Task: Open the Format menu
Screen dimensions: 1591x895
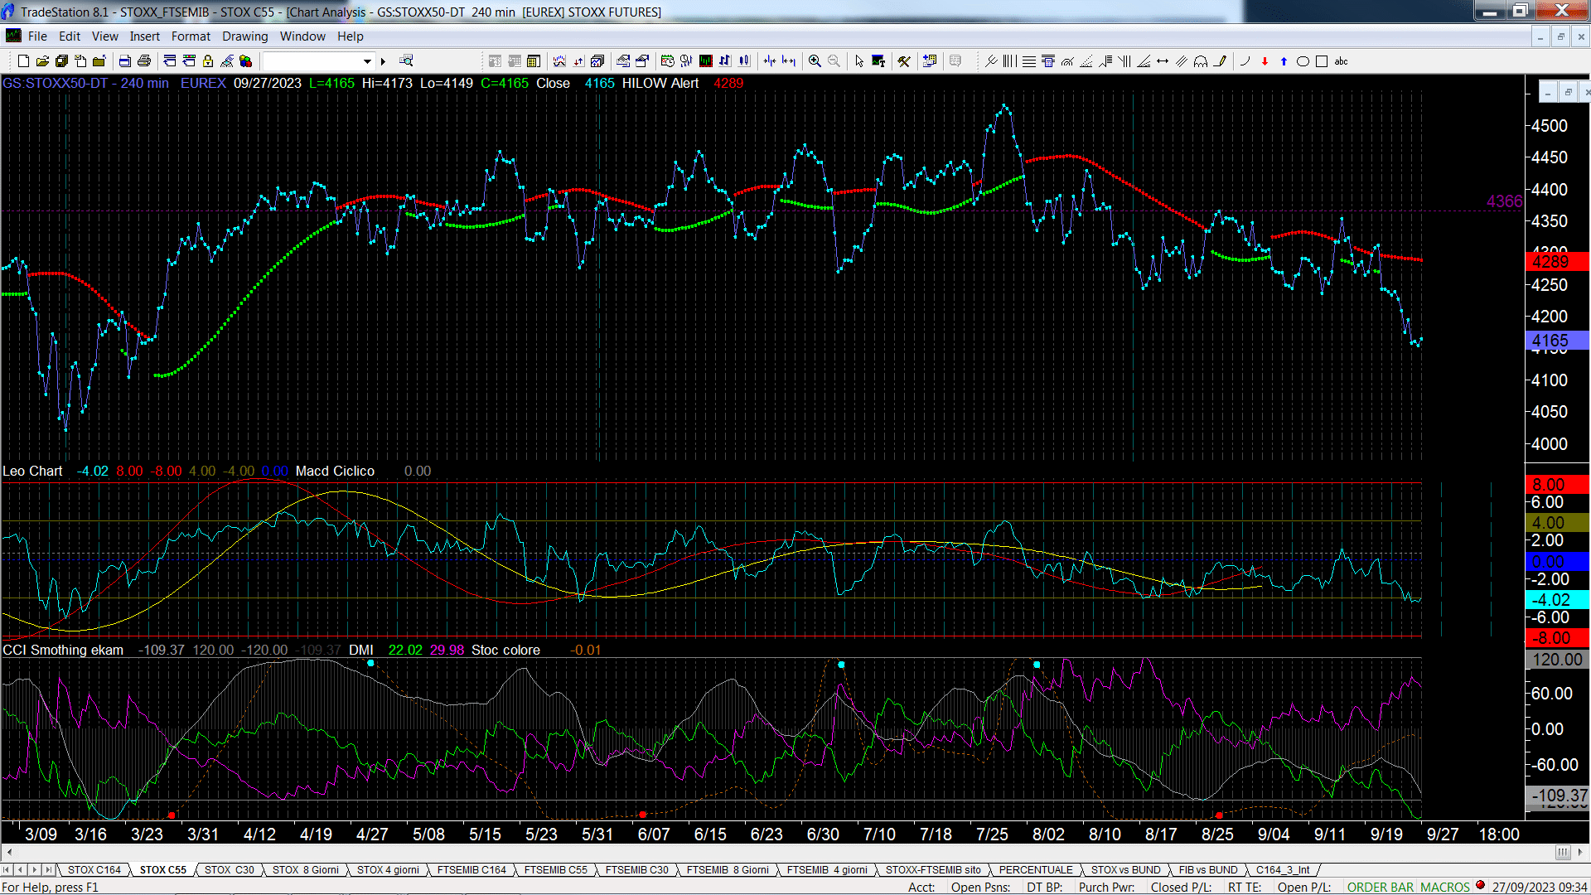Action: click(x=191, y=36)
